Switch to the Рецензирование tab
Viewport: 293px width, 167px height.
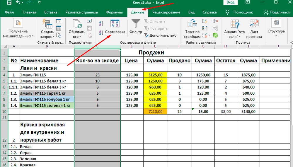pyautogui.click(x=166, y=12)
